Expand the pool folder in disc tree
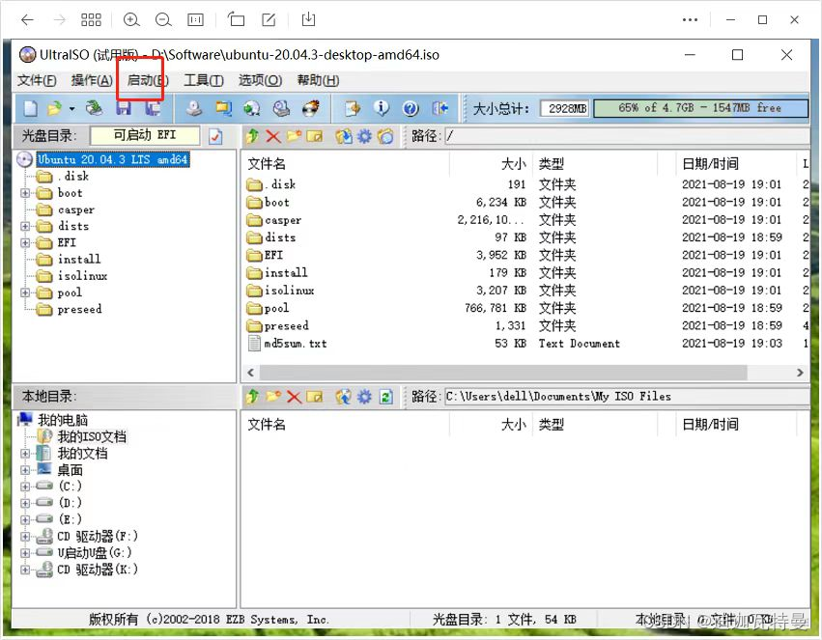This screenshot has height=640, width=822. click(x=25, y=292)
